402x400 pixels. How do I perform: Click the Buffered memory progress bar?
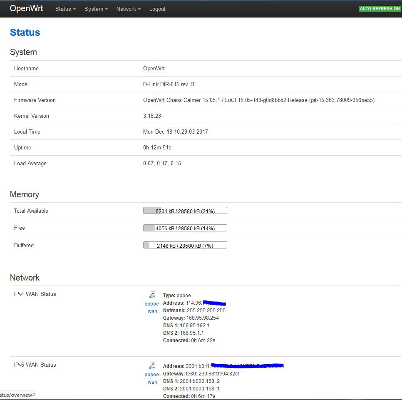[x=185, y=245]
